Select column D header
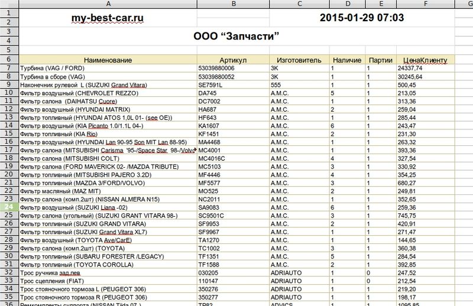This screenshot has height=306, width=473. [348, 4]
